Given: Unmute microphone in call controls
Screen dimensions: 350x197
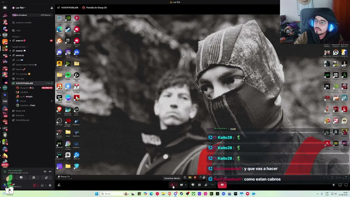Looking at the screenshot, I should tap(172, 185).
